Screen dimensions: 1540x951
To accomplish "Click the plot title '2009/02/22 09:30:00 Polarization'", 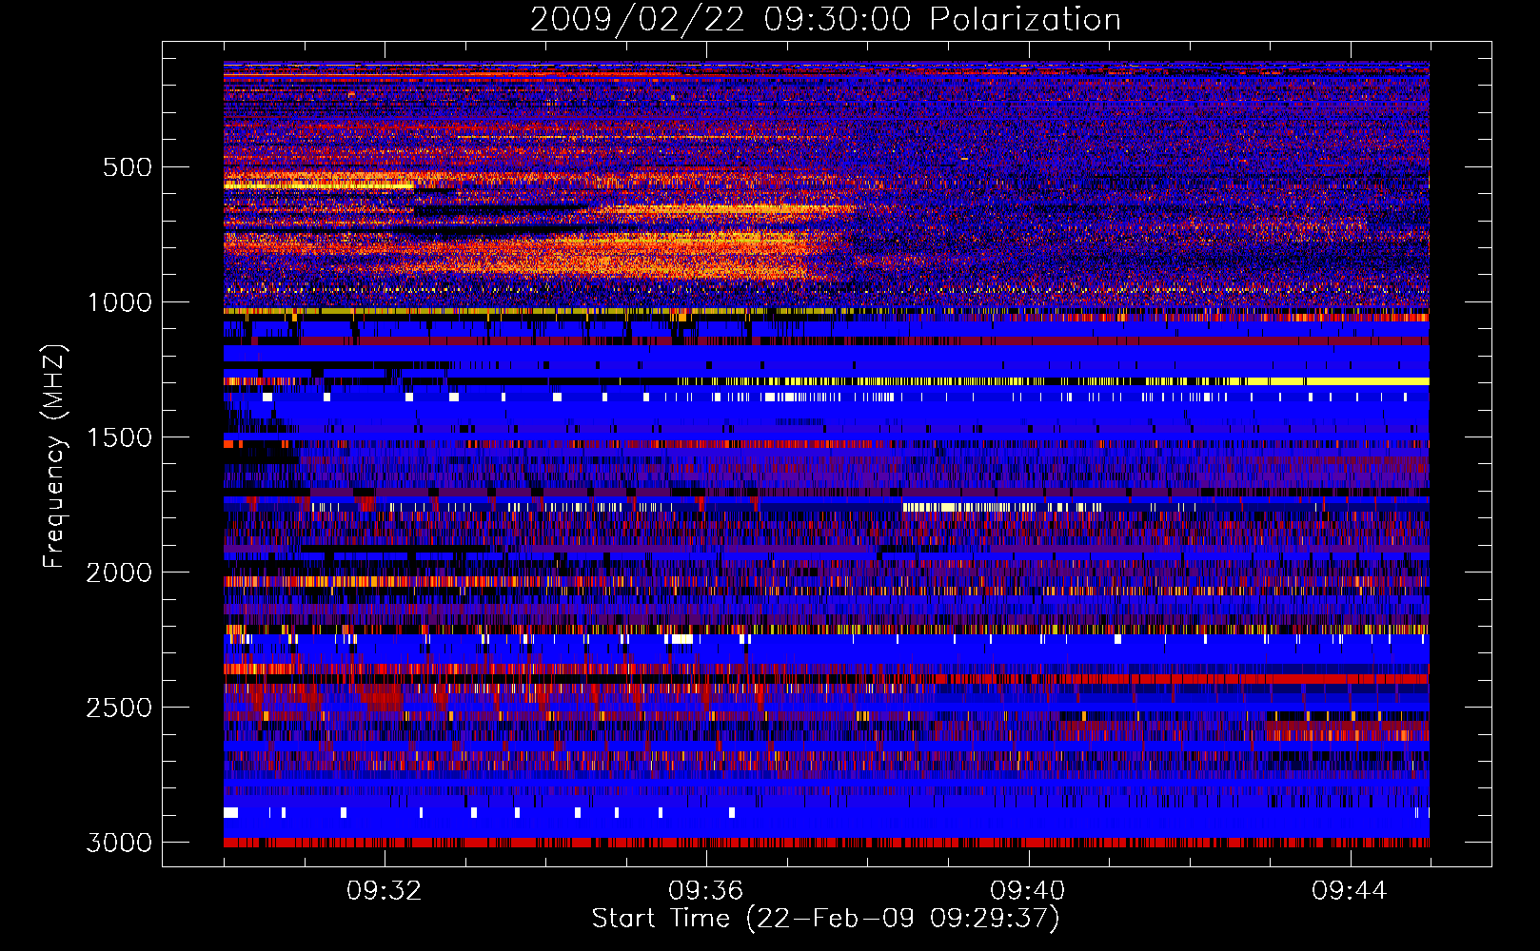I will pos(825,20).
